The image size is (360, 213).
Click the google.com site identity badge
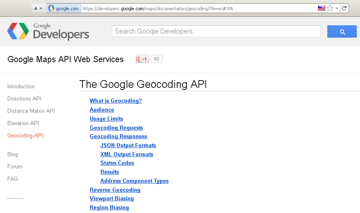point(64,9)
